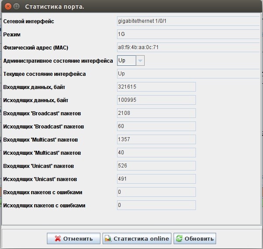Click the gigabitethernet 1/0/1 interface field
The image size is (263, 249).
coord(188,21)
